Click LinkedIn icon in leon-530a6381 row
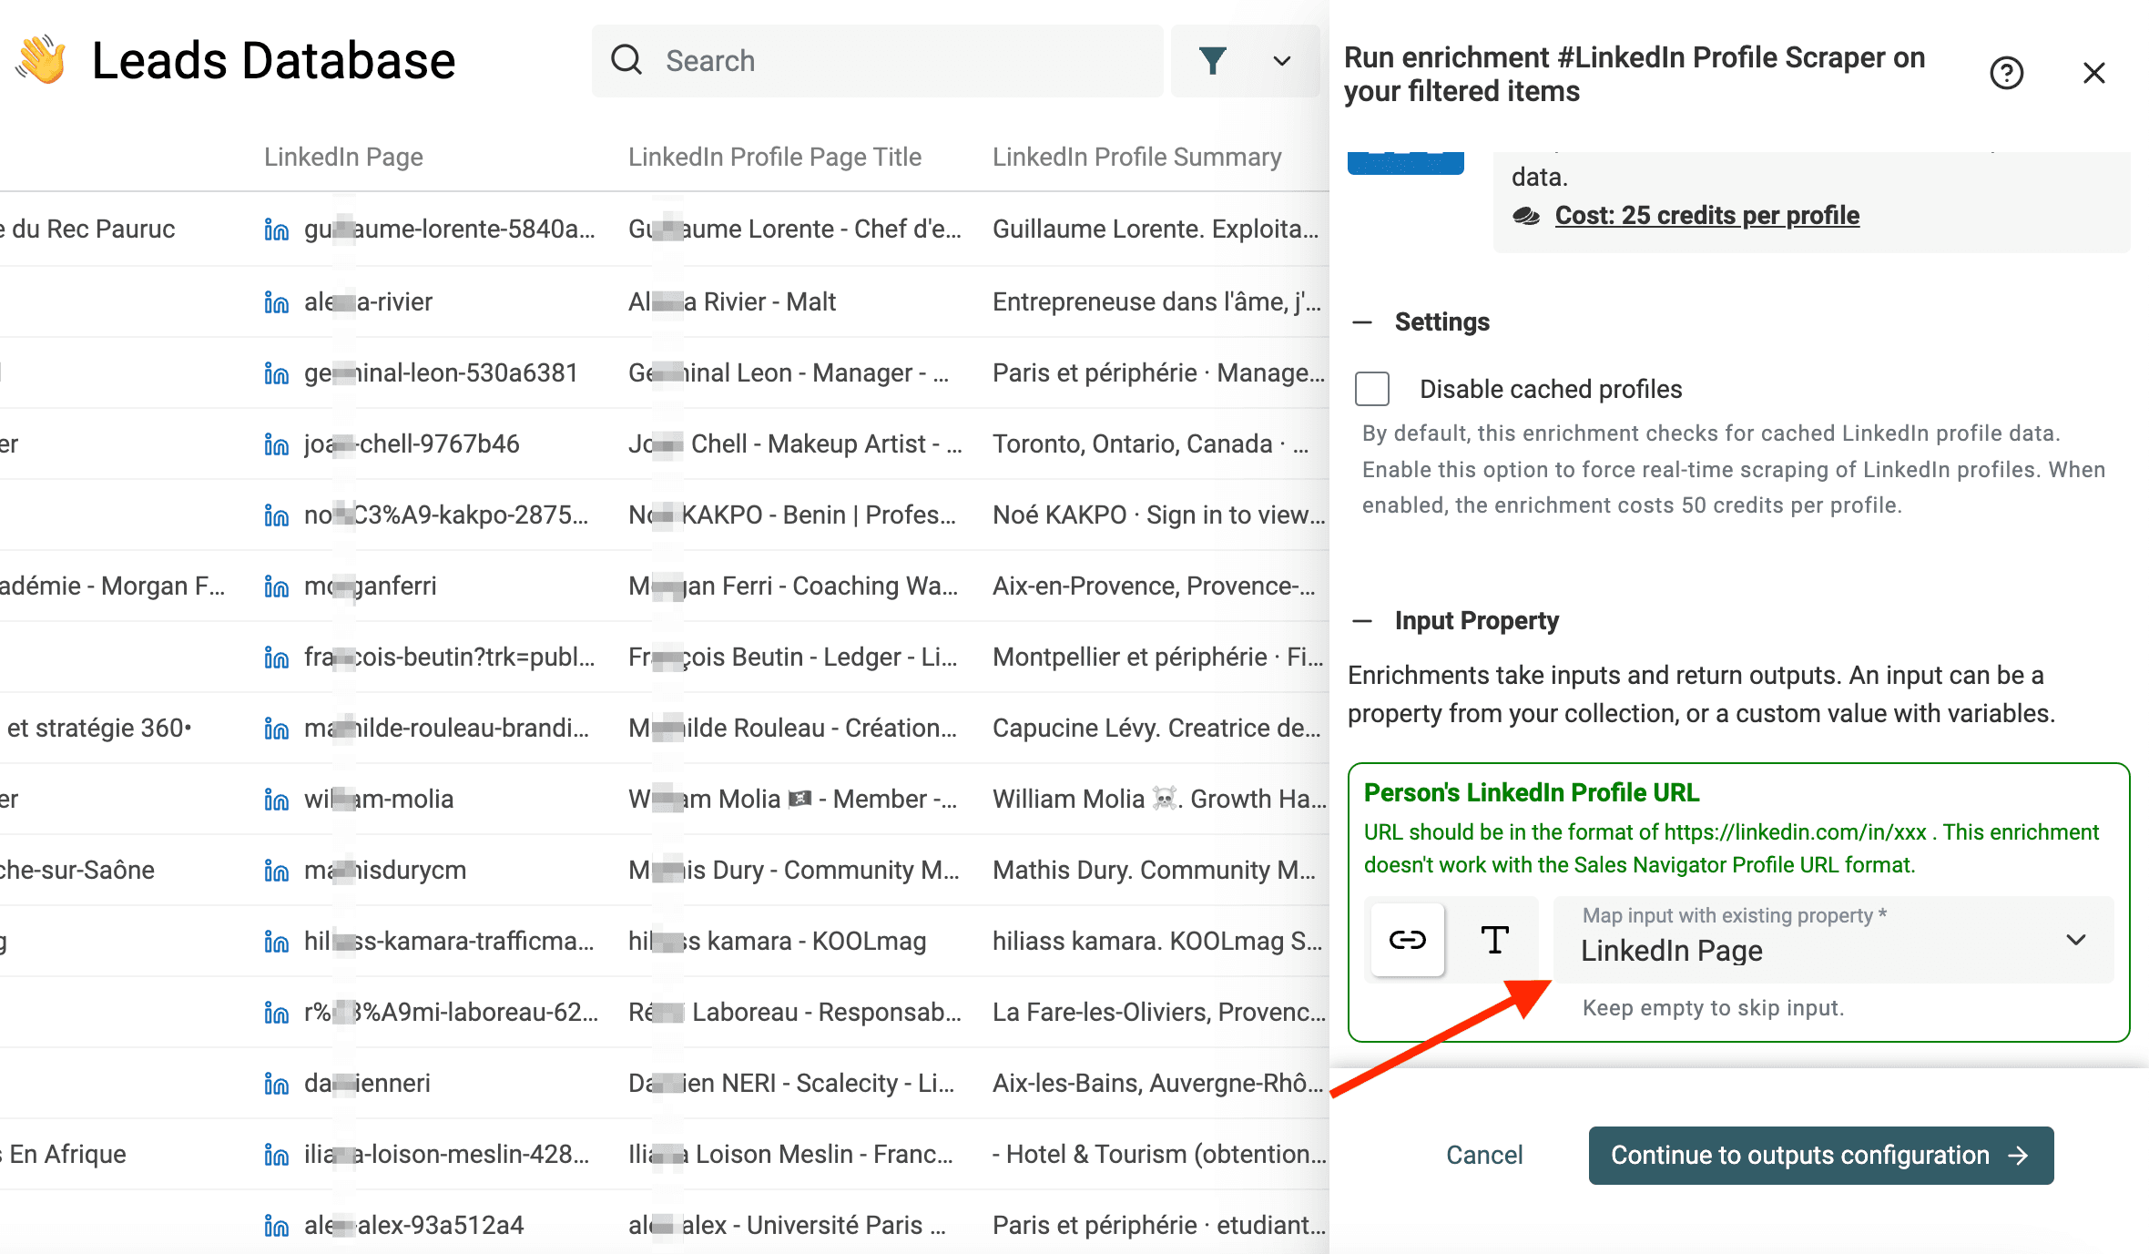 [276, 373]
